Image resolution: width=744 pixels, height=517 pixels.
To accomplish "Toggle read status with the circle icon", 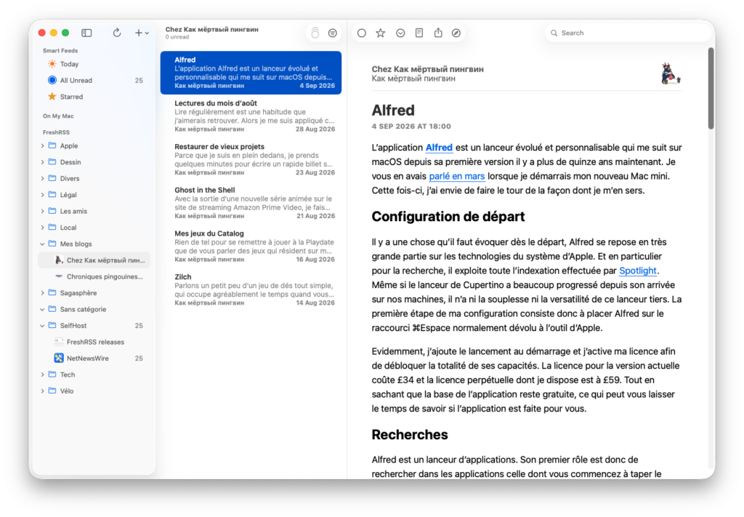I will point(362,33).
